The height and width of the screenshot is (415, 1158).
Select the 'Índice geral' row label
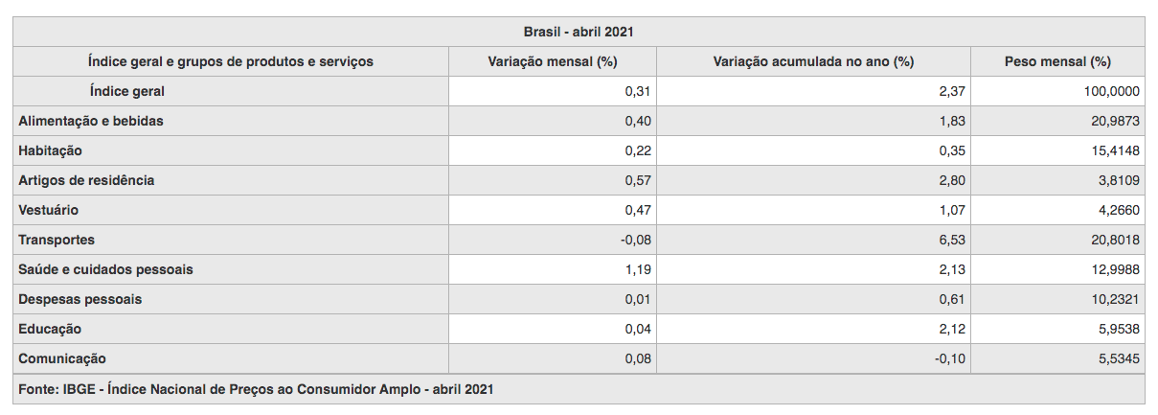click(x=127, y=91)
